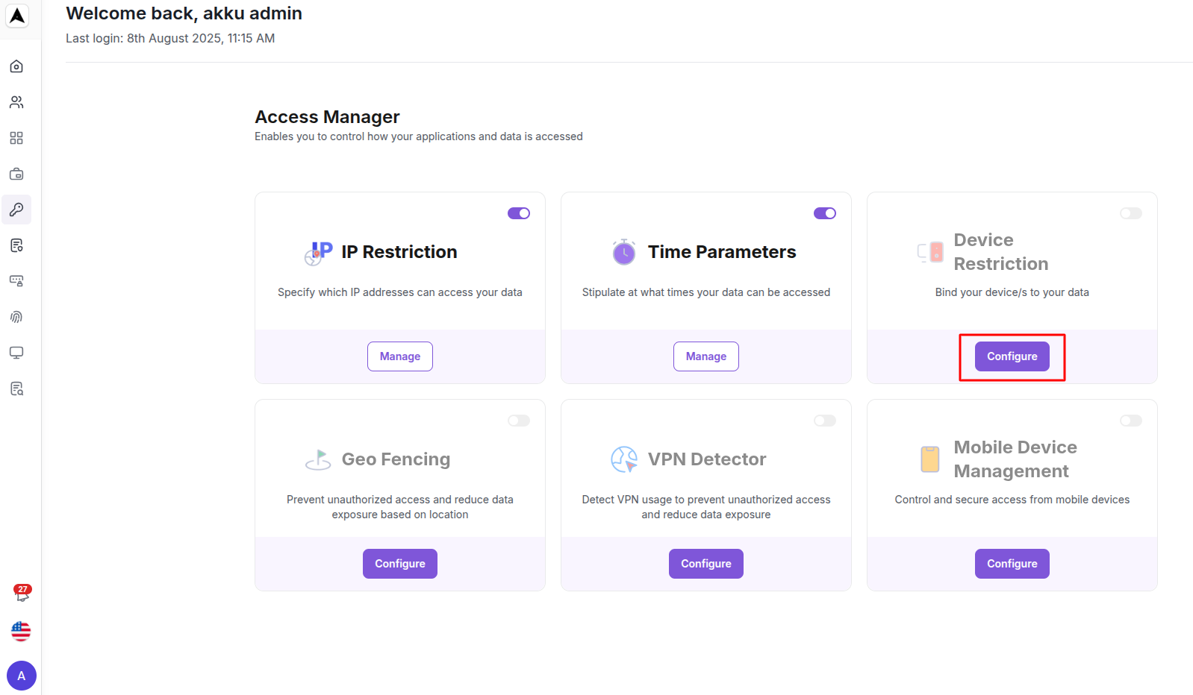1193x695 pixels.
Task: Open the applications grid sidebar icon
Action: coord(16,138)
